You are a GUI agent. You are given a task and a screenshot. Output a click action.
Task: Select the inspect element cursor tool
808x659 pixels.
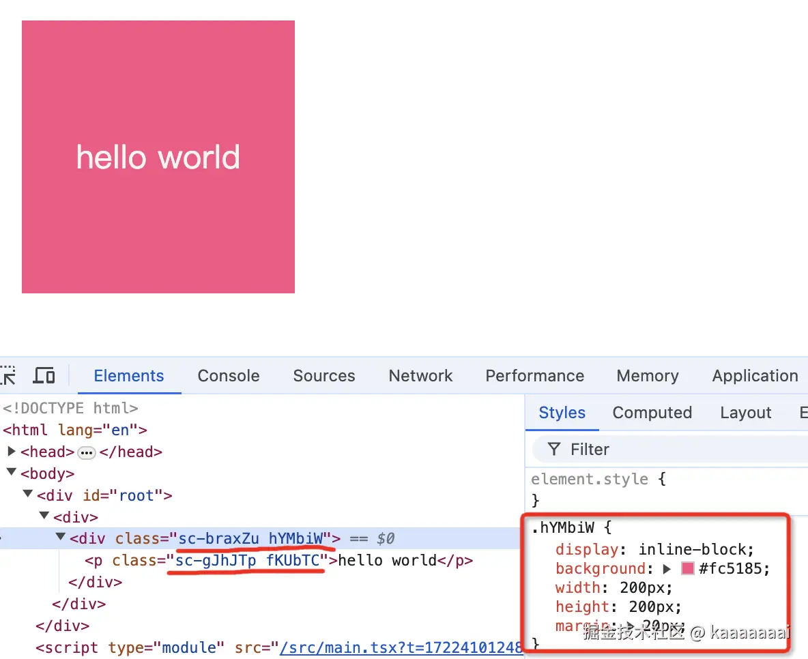[x=10, y=375]
